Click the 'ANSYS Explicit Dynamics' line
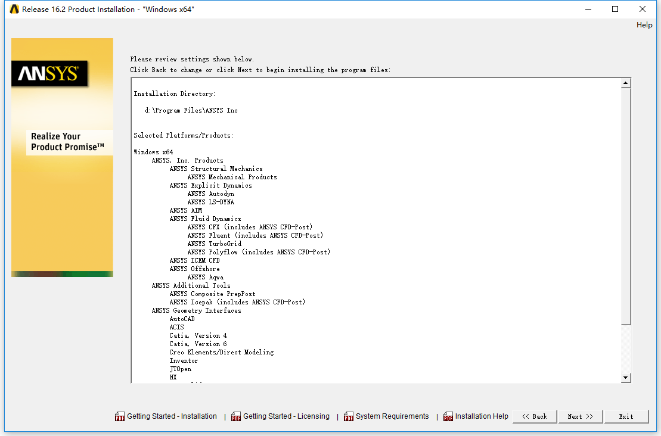The image size is (661, 436). (211, 185)
